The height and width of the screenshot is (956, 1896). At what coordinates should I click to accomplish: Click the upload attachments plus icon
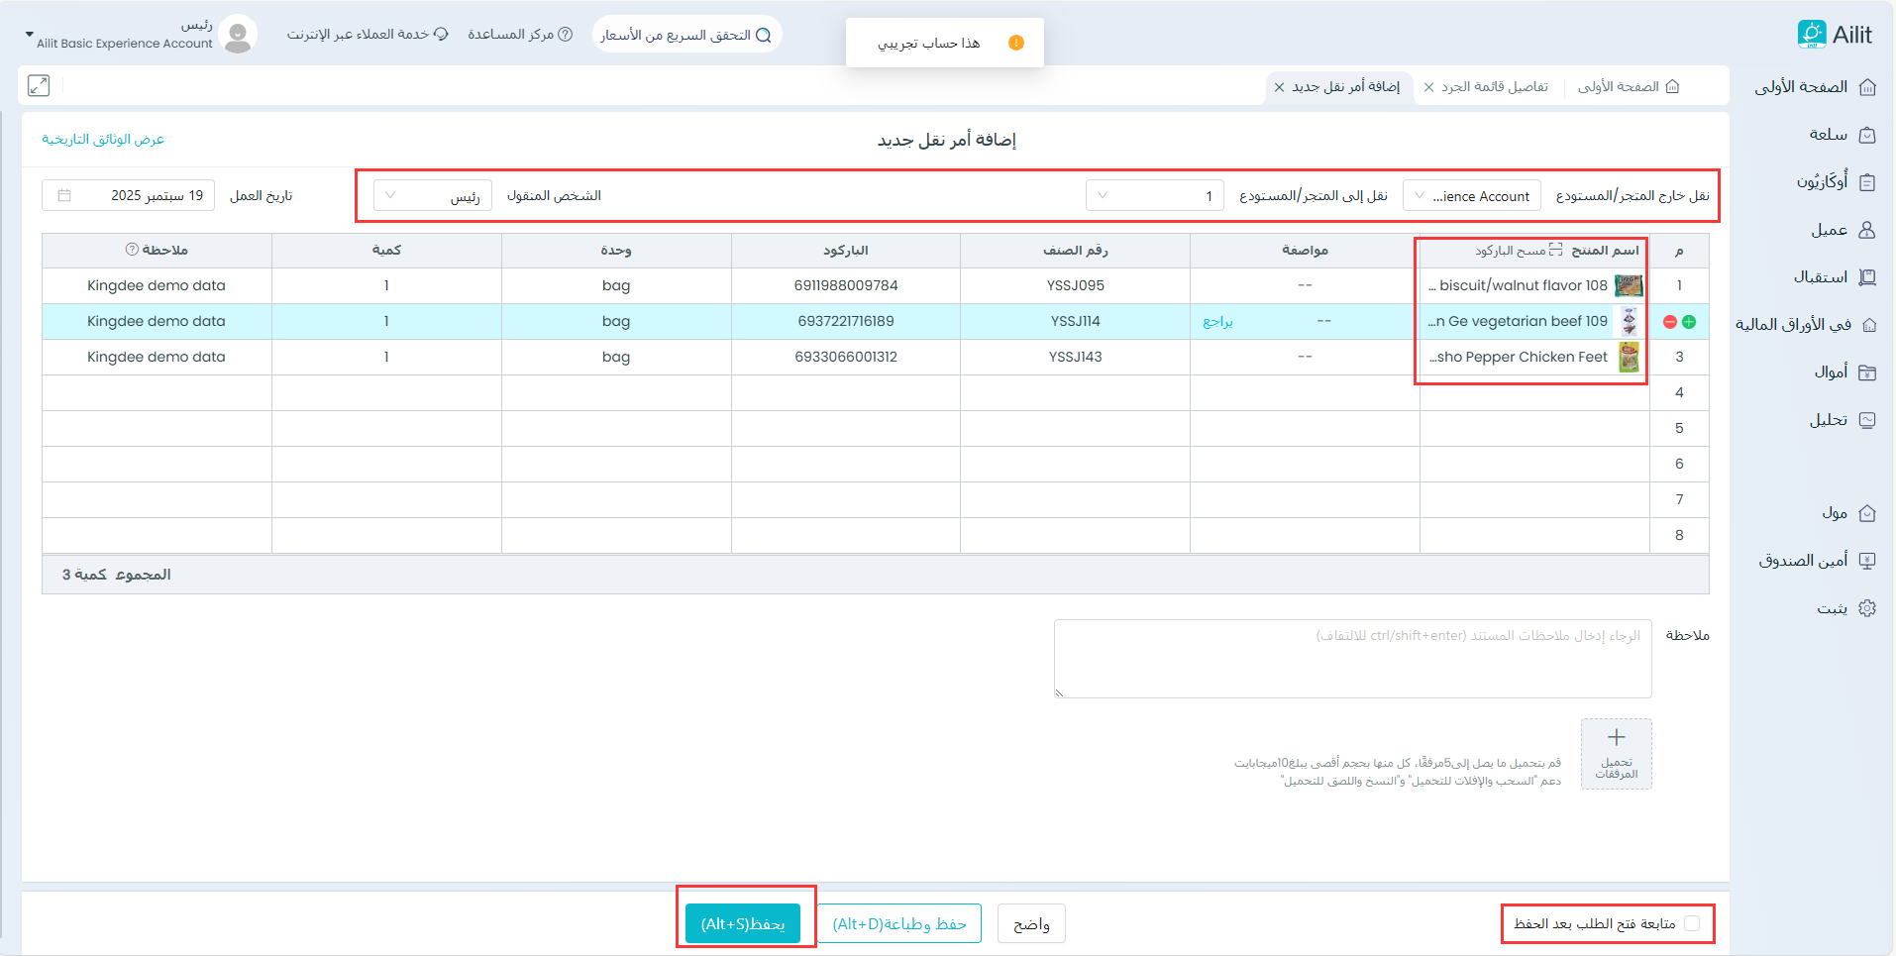coord(1616,738)
